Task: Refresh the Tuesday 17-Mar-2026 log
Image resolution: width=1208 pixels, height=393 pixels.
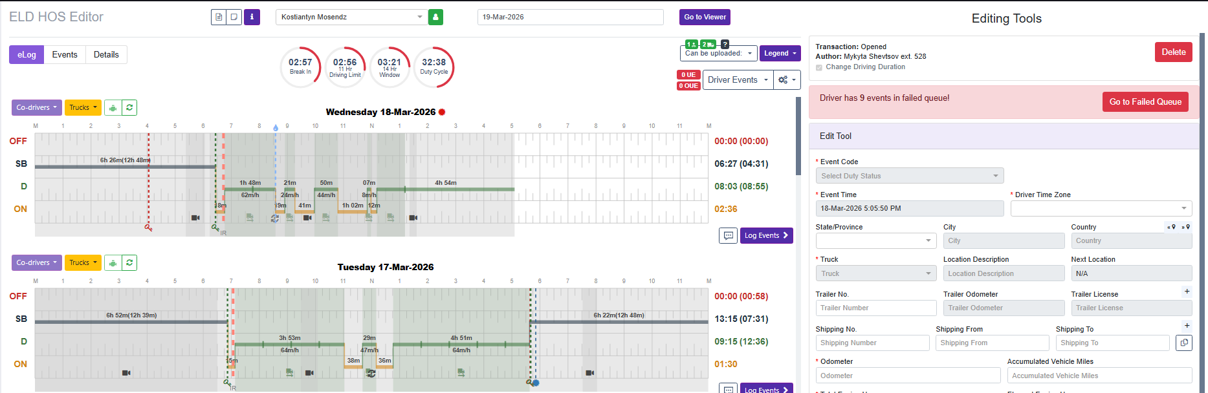Action: (x=129, y=262)
